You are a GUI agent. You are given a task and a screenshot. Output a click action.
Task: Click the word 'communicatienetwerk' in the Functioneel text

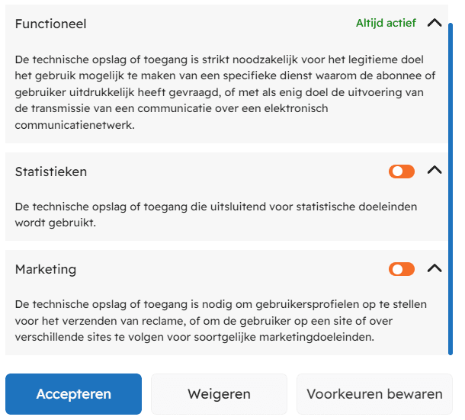click(74, 126)
